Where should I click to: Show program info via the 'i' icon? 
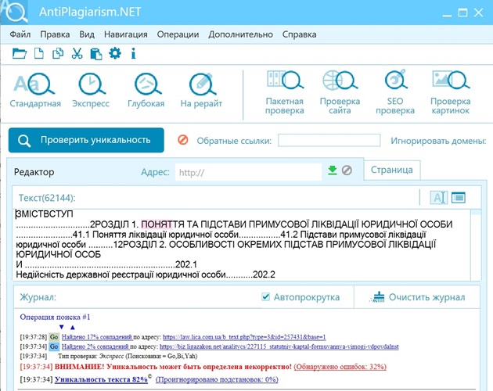(133, 54)
